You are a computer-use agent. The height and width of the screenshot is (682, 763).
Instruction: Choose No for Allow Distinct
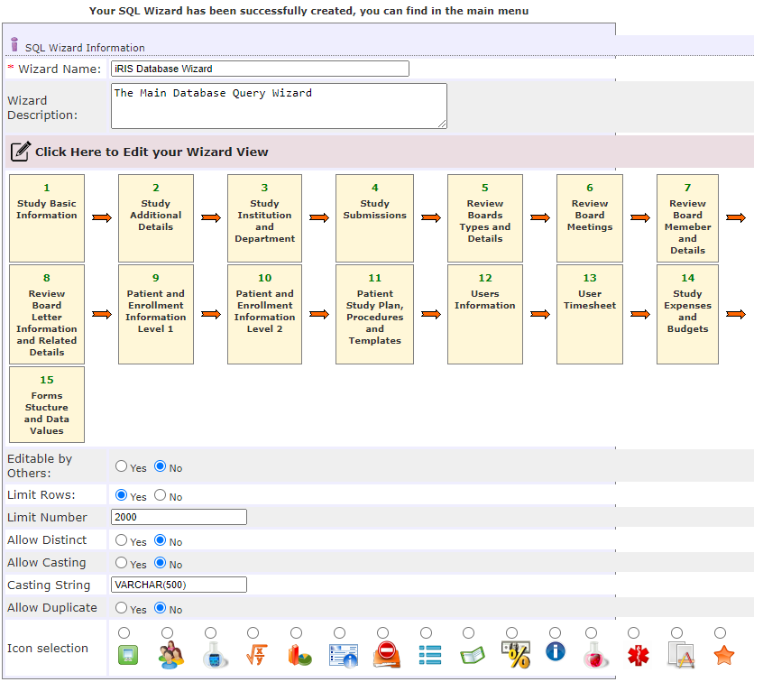[161, 540]
